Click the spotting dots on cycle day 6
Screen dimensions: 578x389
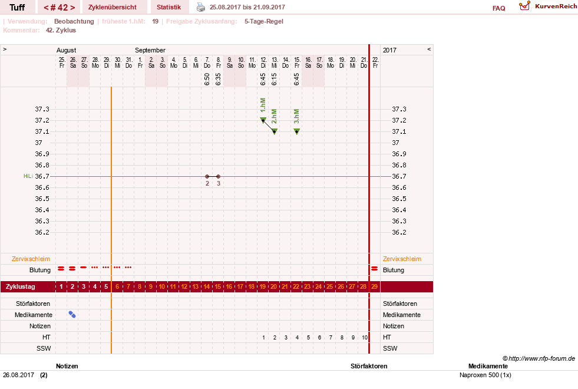(117, 268)
